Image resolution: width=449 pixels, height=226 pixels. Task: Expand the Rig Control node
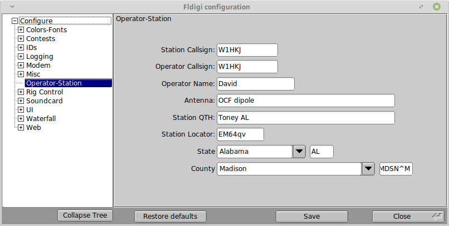[x=21, y=92]
